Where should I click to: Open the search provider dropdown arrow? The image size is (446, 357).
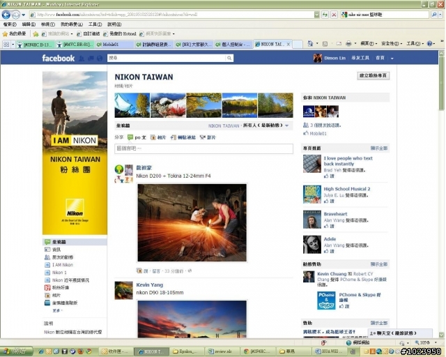442,15
